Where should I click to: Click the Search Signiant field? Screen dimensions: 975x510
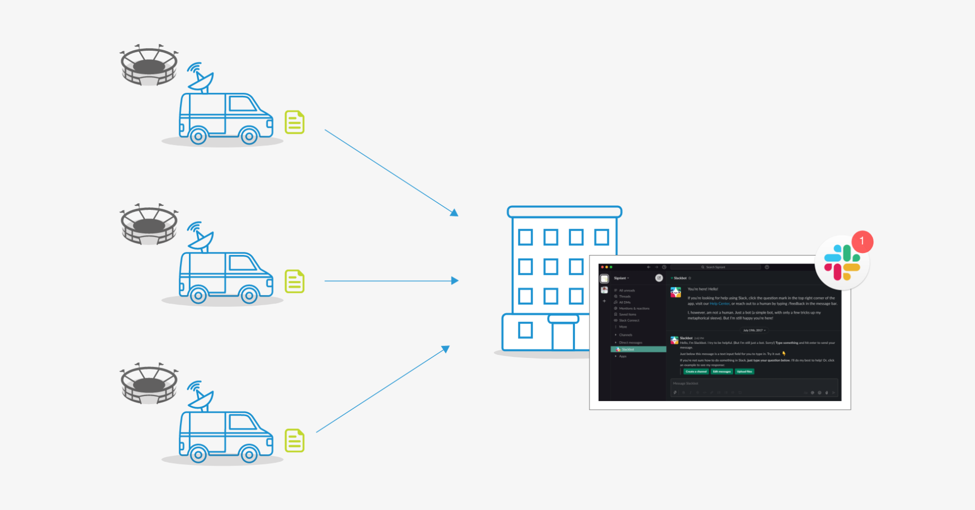coord(716,267)
